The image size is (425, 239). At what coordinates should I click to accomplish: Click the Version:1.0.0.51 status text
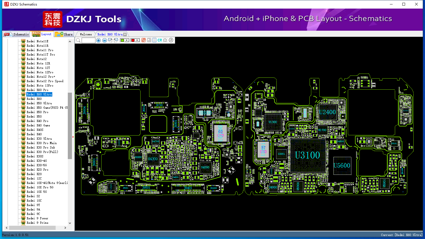(x=15, y=235)
